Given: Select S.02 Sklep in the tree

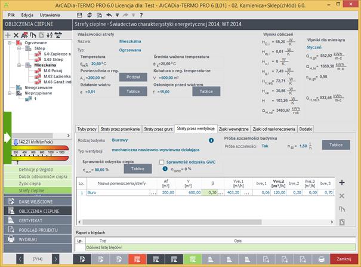Looking at the screenshot, I should pos(54,60).
